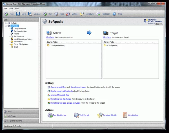Click the Copy Locations tree icon
Viewport: 169px width, 133px height.
12,29
